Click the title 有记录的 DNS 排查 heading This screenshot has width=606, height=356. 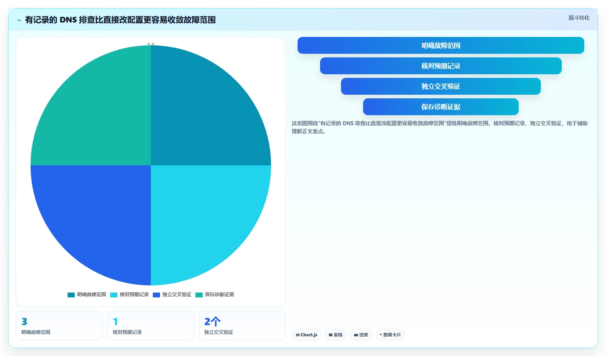click(x=120, y=20)
